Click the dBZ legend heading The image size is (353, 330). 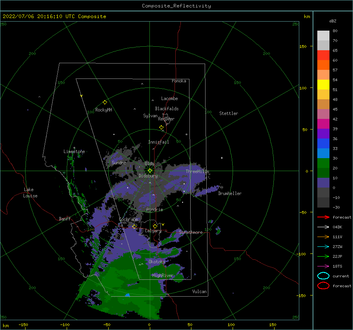click(x=333, y=21)
